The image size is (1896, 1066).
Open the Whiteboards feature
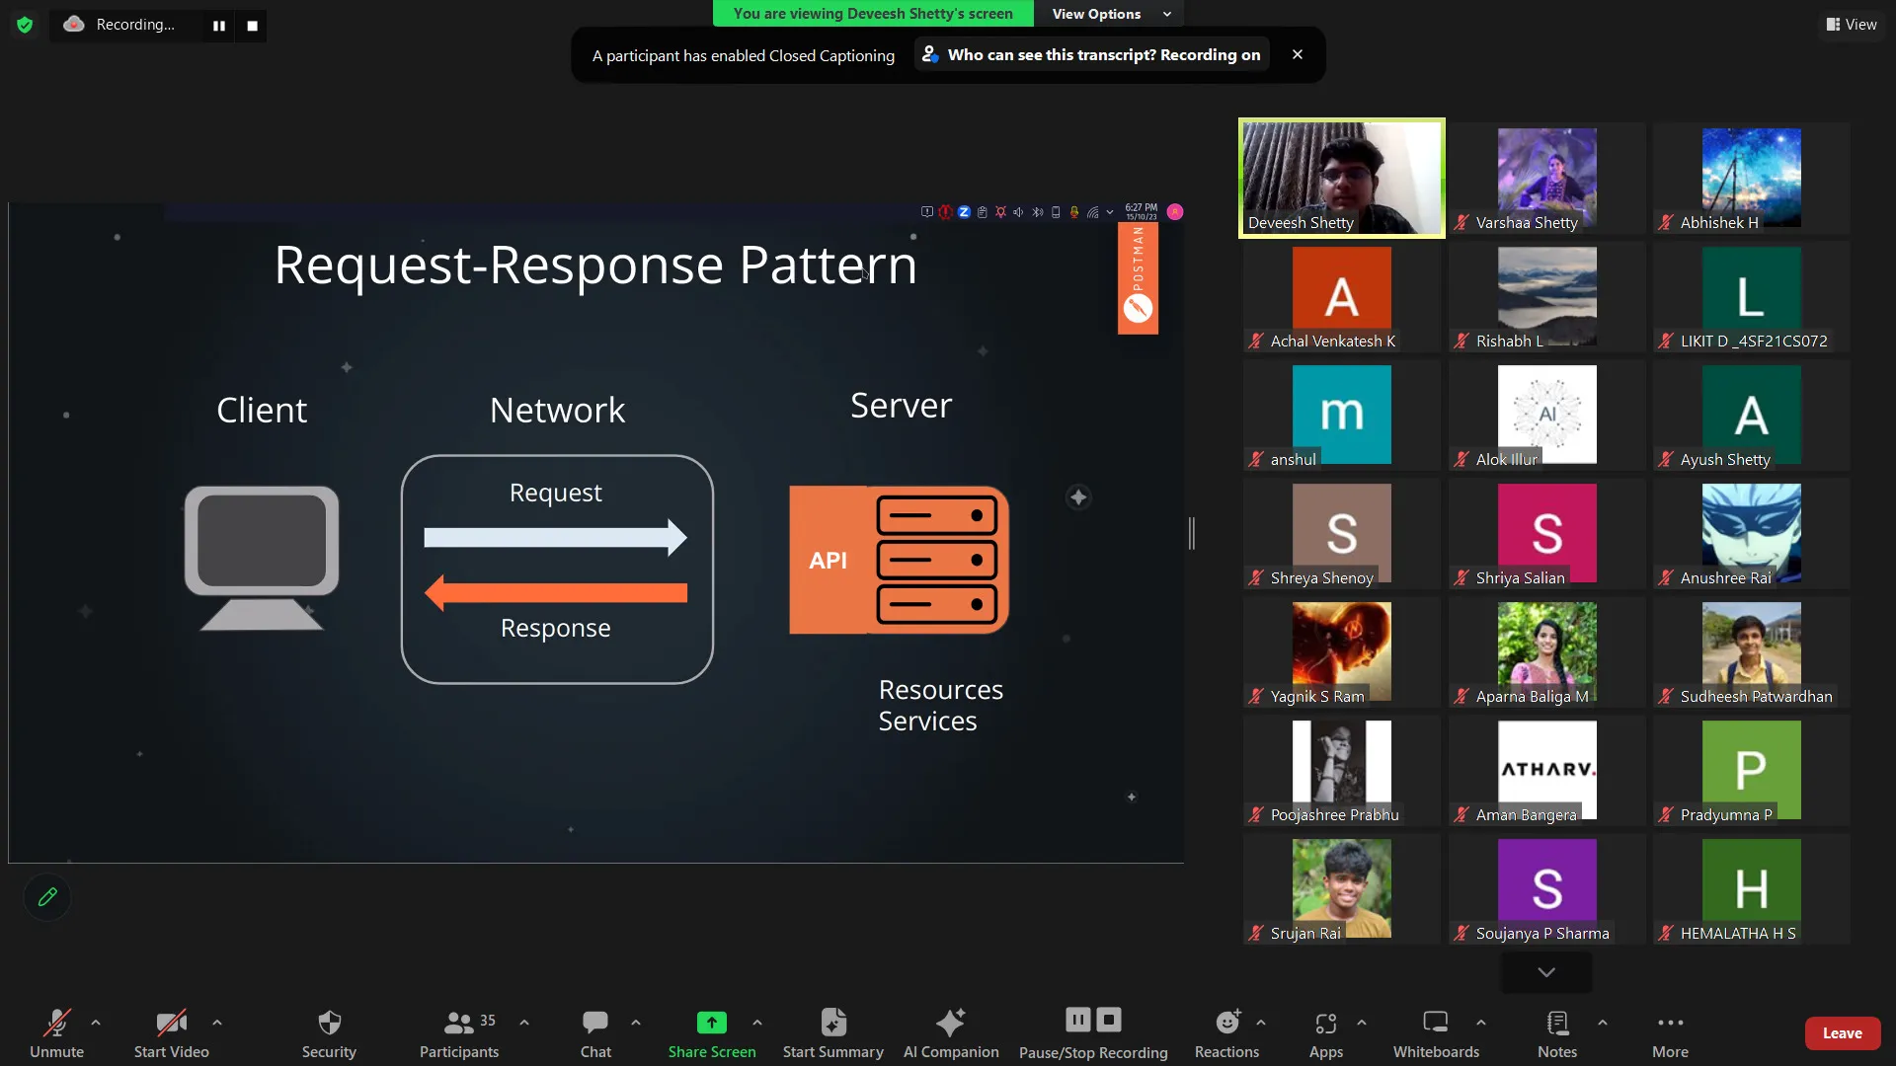pos(1434,1032)
